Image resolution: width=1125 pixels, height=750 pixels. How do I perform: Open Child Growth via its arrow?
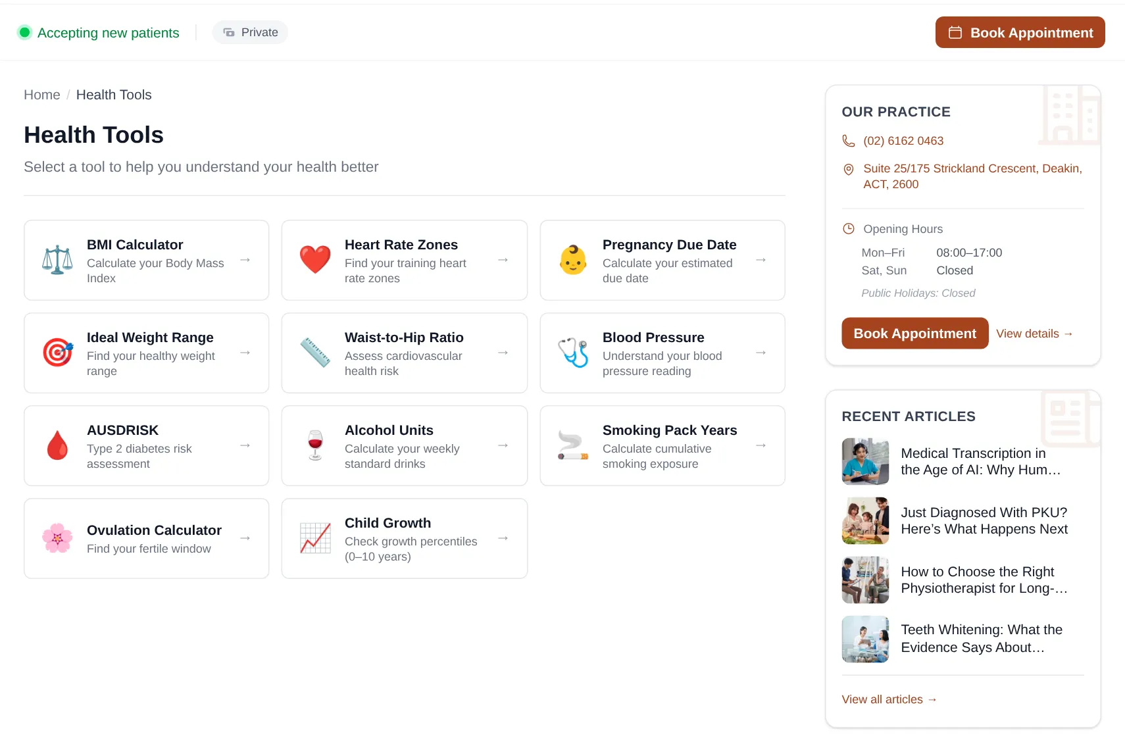tap(503, 538)
